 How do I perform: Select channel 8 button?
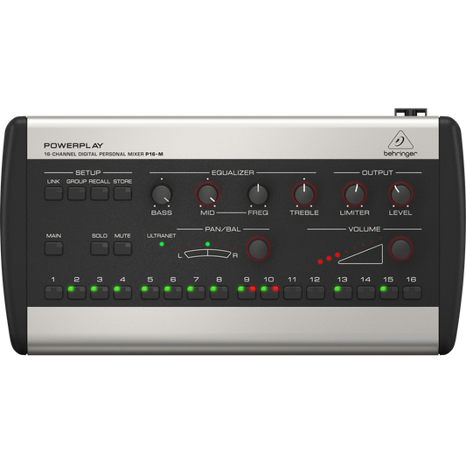(x=219, y=293)
